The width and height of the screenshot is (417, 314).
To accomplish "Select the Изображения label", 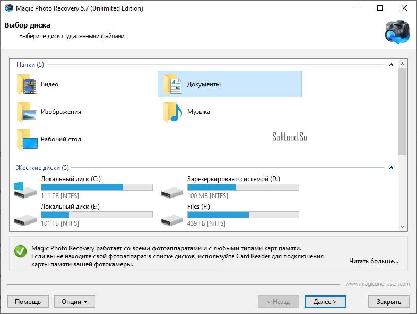I will [61, 112].
